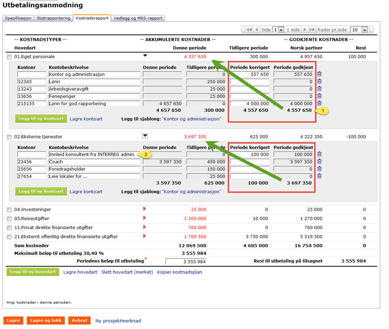Click Kontonr field containing 215155
This screenshot has width=389, height=329.
point(32,104)
